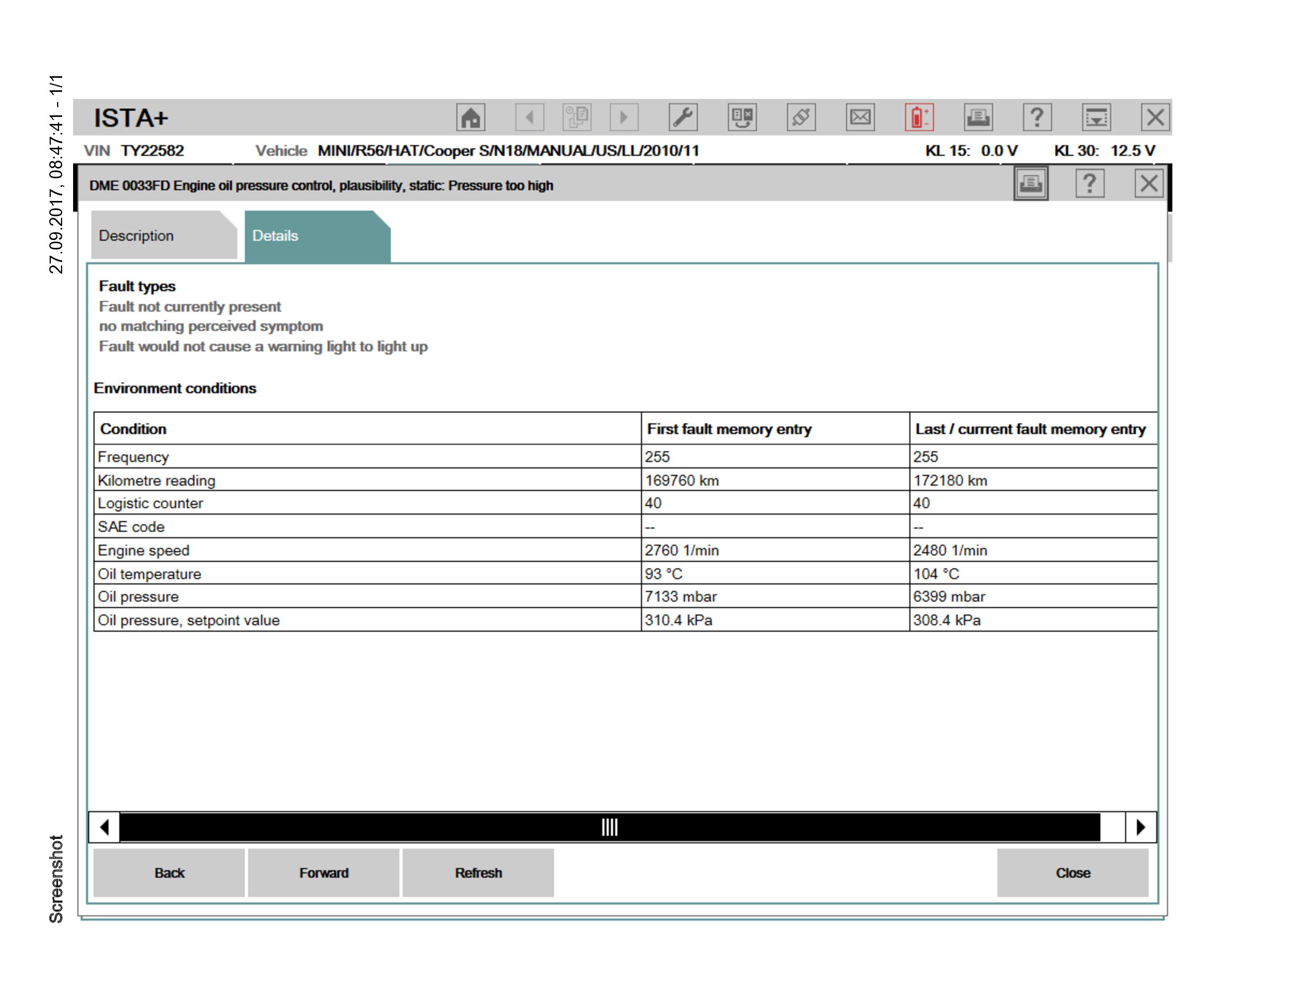This screenshot has height=997, width=1290.
Task: Click the back arrow toolbar icon
Action: (x=529, y=117)
